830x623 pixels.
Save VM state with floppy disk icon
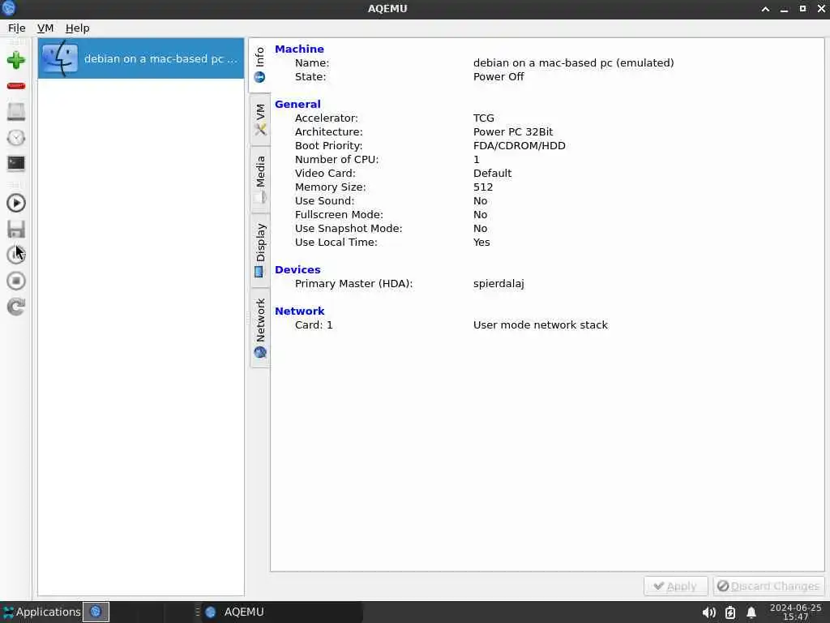click(16, 229)
